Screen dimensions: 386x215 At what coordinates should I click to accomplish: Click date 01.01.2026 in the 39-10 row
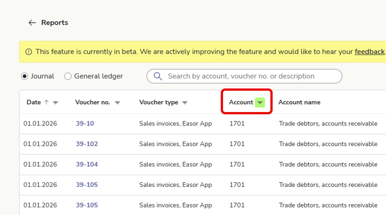pyautogui.click(x=40, y=124)
